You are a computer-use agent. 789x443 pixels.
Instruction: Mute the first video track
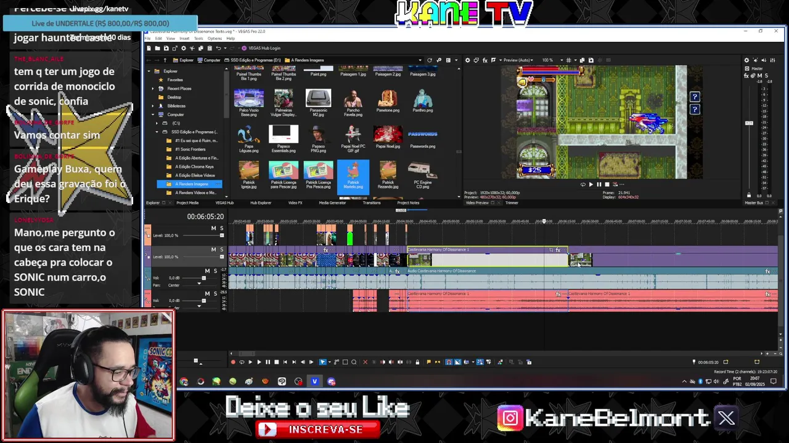coord(213,228)
